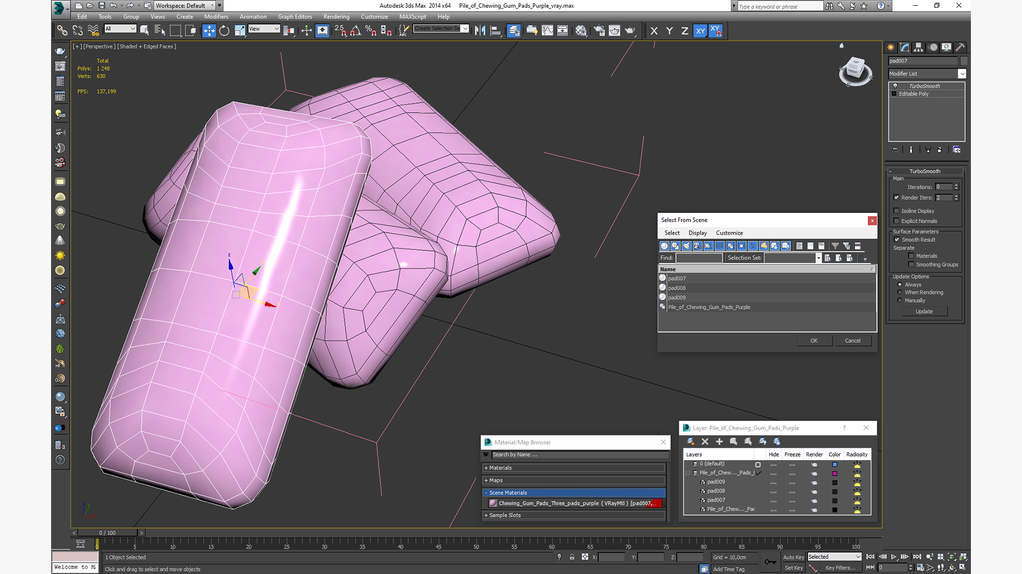1022x574 pixels.
Task: Click the Select by Name icon
Action: (159, 31)
